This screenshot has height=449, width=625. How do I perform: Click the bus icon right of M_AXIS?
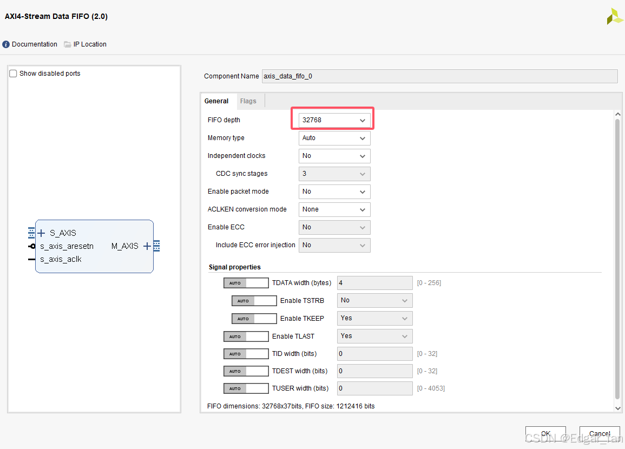point(157,246)
